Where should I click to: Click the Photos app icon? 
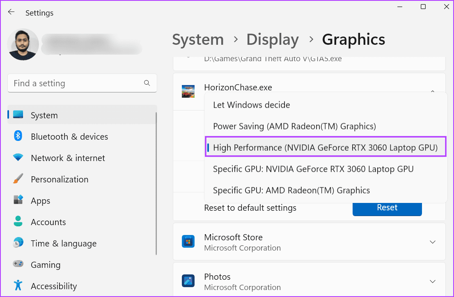(x=188, y=281)
